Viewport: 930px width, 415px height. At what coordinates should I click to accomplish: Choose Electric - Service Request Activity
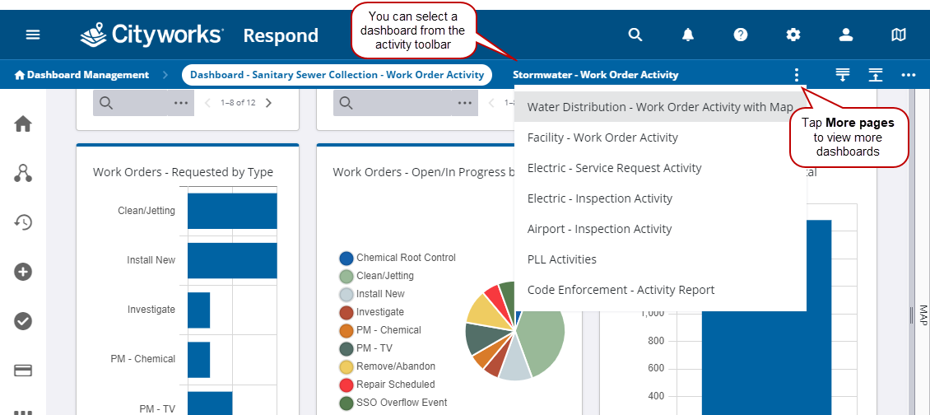(660, 168)
